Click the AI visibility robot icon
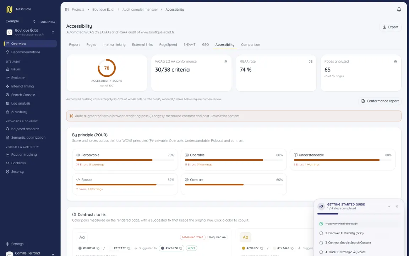The width and height of the screenshot is (409, 256). [x=7, y=112]
